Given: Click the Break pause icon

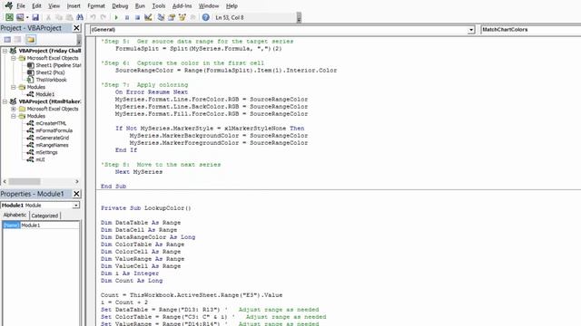Looking at the screenshot, I should (x=127, y=17).
